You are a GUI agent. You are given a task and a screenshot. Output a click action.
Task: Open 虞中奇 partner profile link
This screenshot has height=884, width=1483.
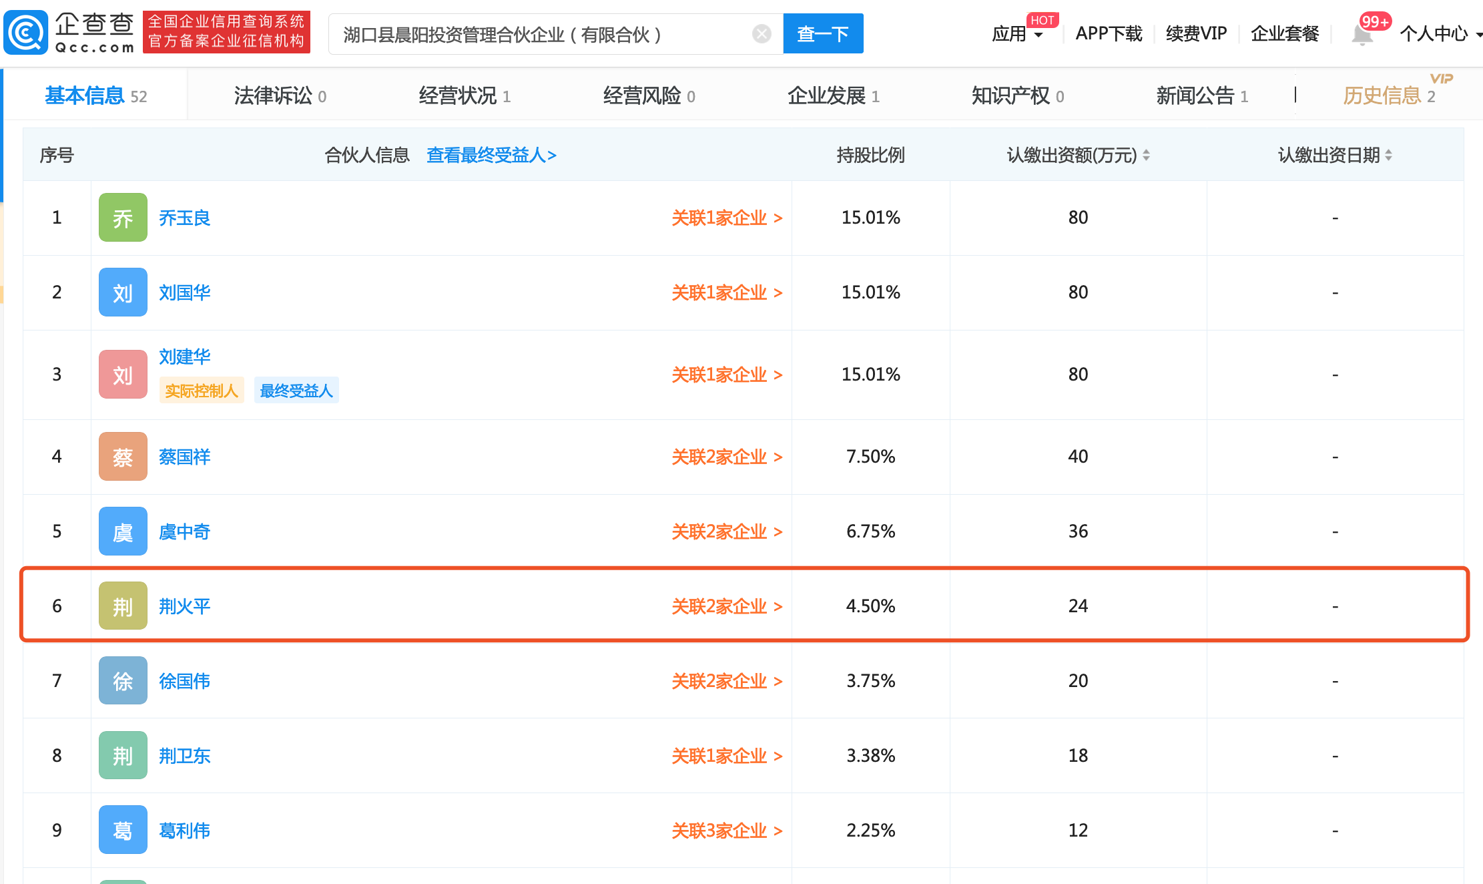(184, 531)
